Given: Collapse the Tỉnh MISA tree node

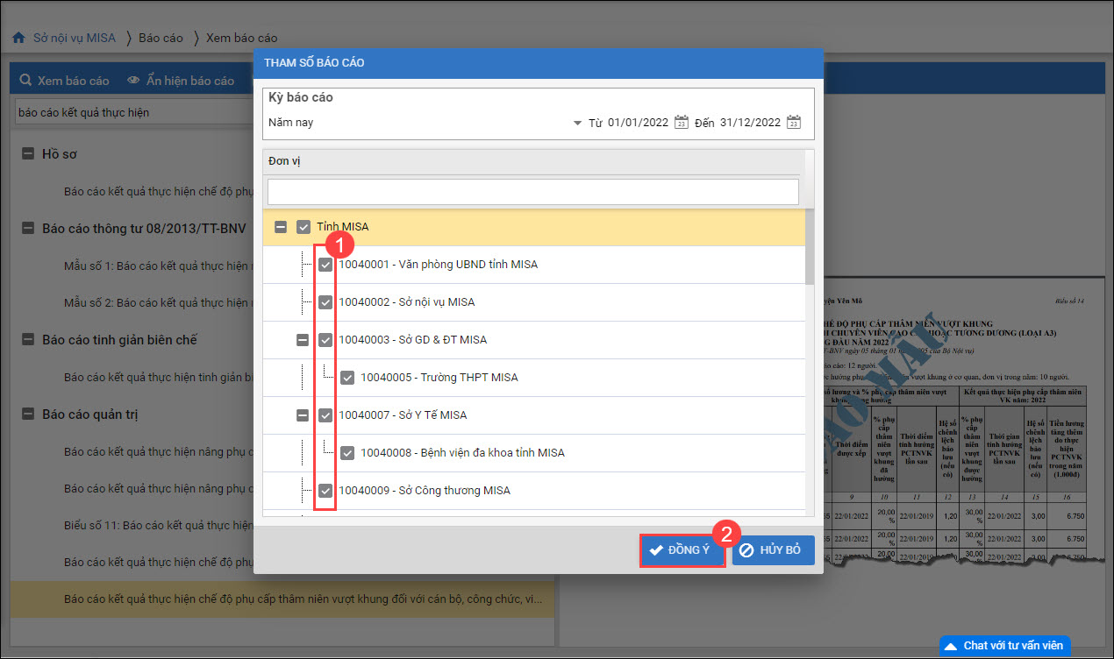Looking at the screenshot, I should (281, 227).
